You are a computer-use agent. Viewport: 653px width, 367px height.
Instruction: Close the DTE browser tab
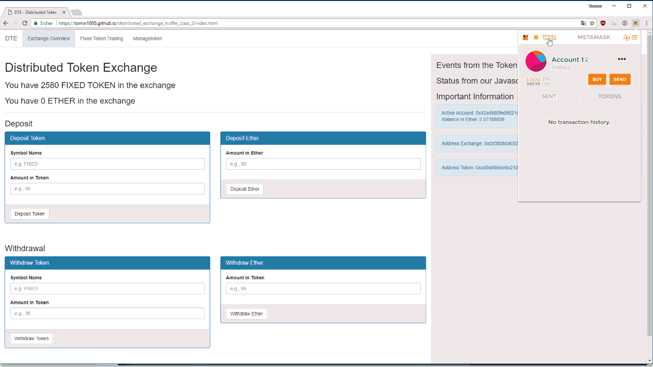pos(63,12)
